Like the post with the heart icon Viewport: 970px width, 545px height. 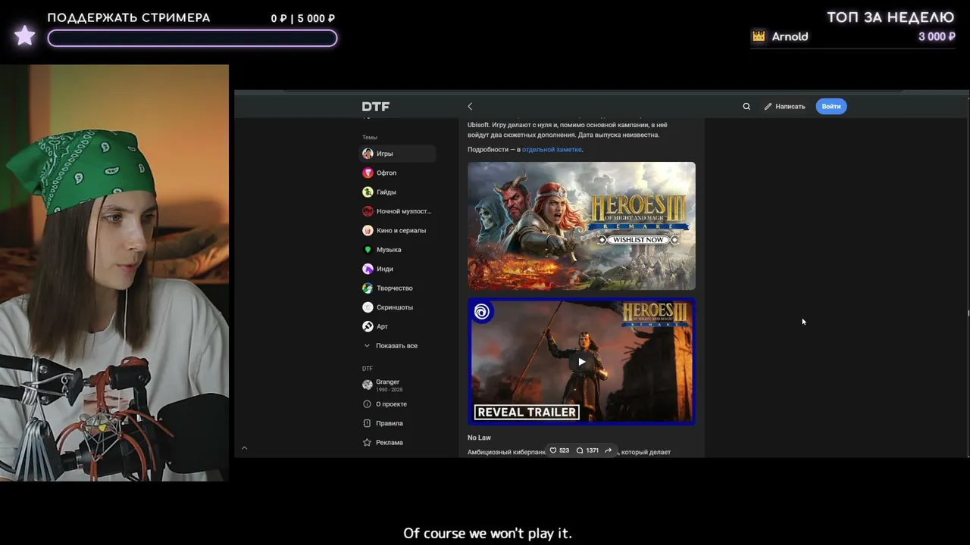(553, 450)
